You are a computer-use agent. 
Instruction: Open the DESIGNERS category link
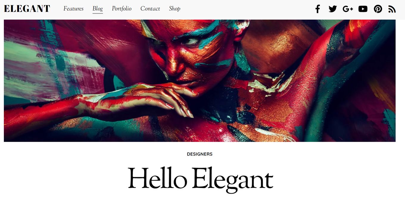coord(200,154)
